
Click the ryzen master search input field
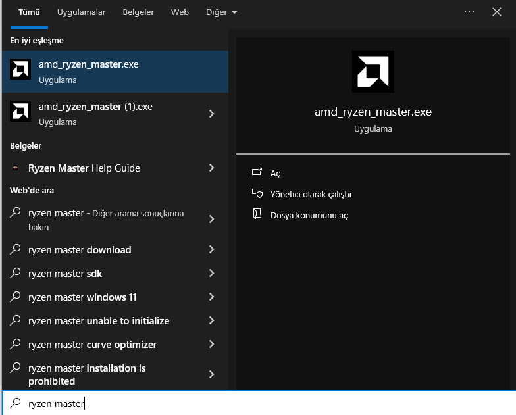coord(263,403)
